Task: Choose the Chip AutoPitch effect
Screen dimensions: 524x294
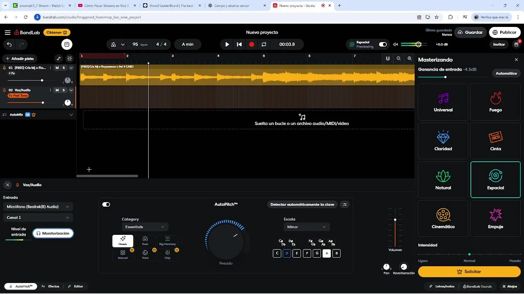Action: click(167, 255)
